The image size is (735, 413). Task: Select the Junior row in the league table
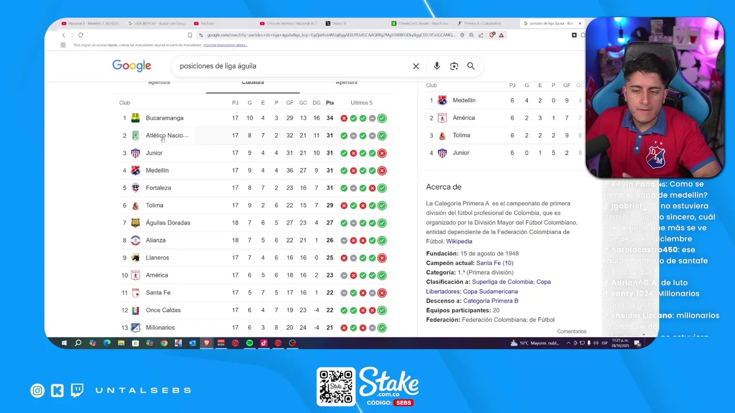click(253, 153)
